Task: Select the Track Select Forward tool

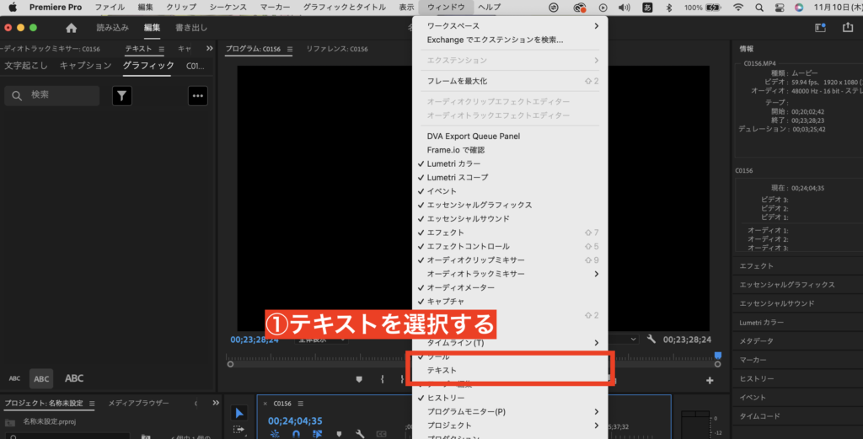Action: [239, 430]
